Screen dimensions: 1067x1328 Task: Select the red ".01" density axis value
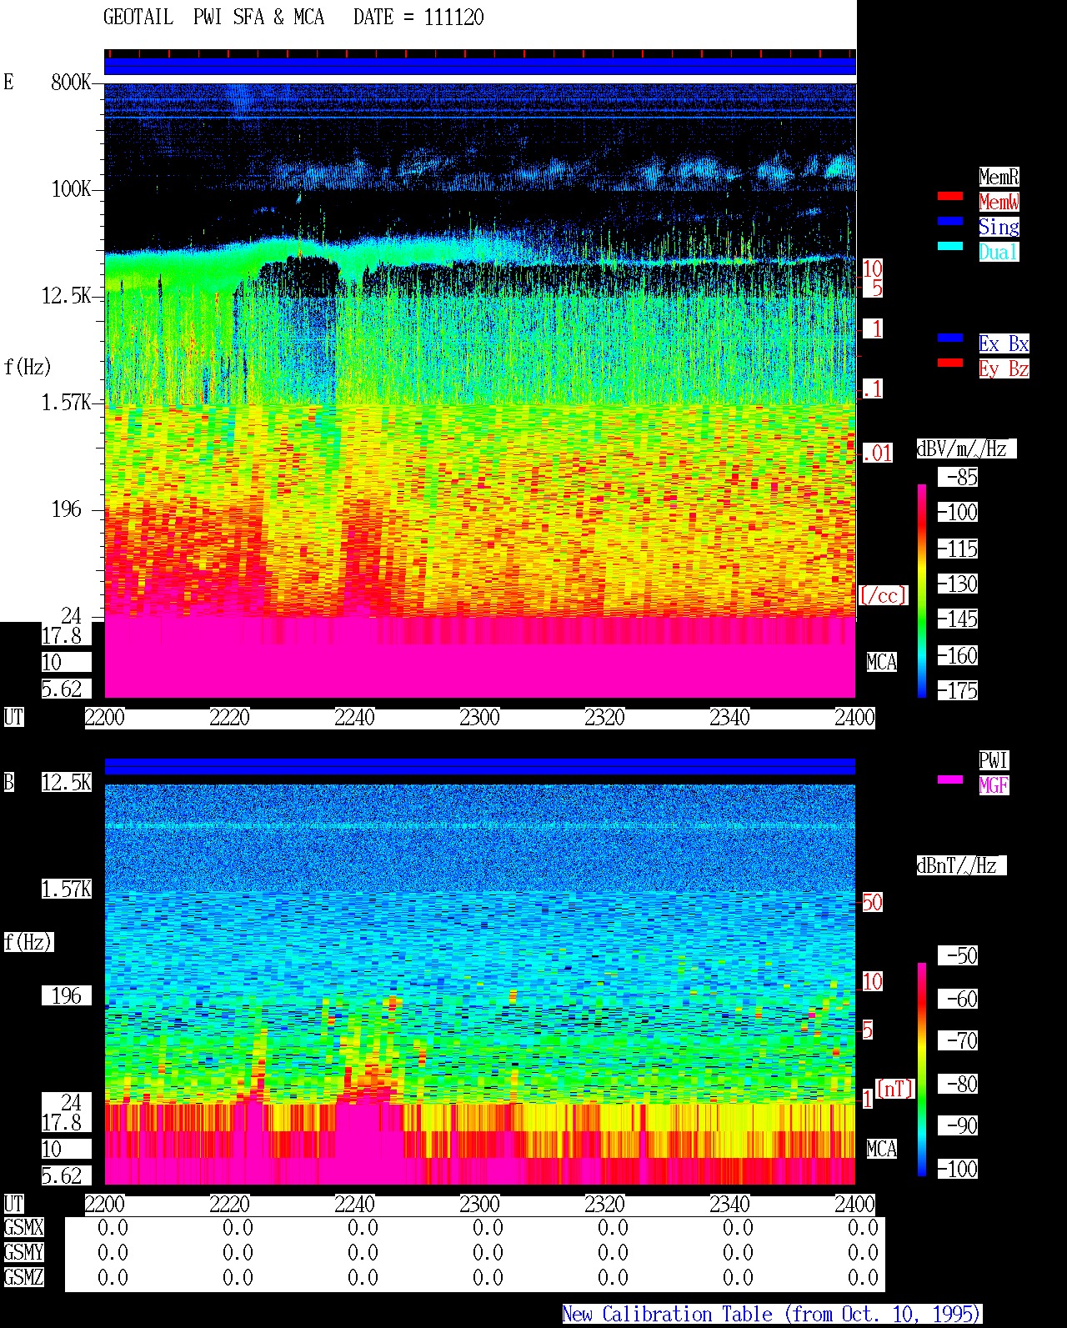[x=877, y=453]
